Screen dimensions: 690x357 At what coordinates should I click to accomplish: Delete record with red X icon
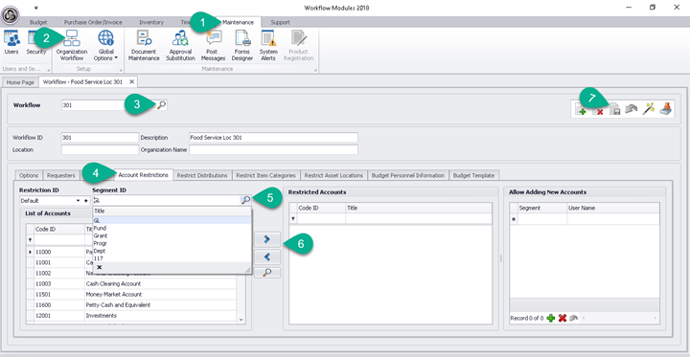pyautogui.click(x=562, y=318)
